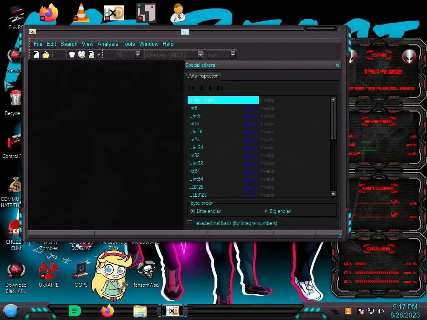Click go to link for UInt16
This screenshot has width=427, height=320.
pyautogui.click(x=250, y=132)
